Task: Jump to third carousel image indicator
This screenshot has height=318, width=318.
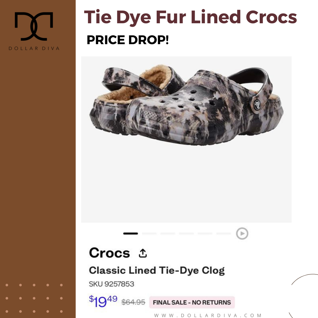Action: click(168, 233)
